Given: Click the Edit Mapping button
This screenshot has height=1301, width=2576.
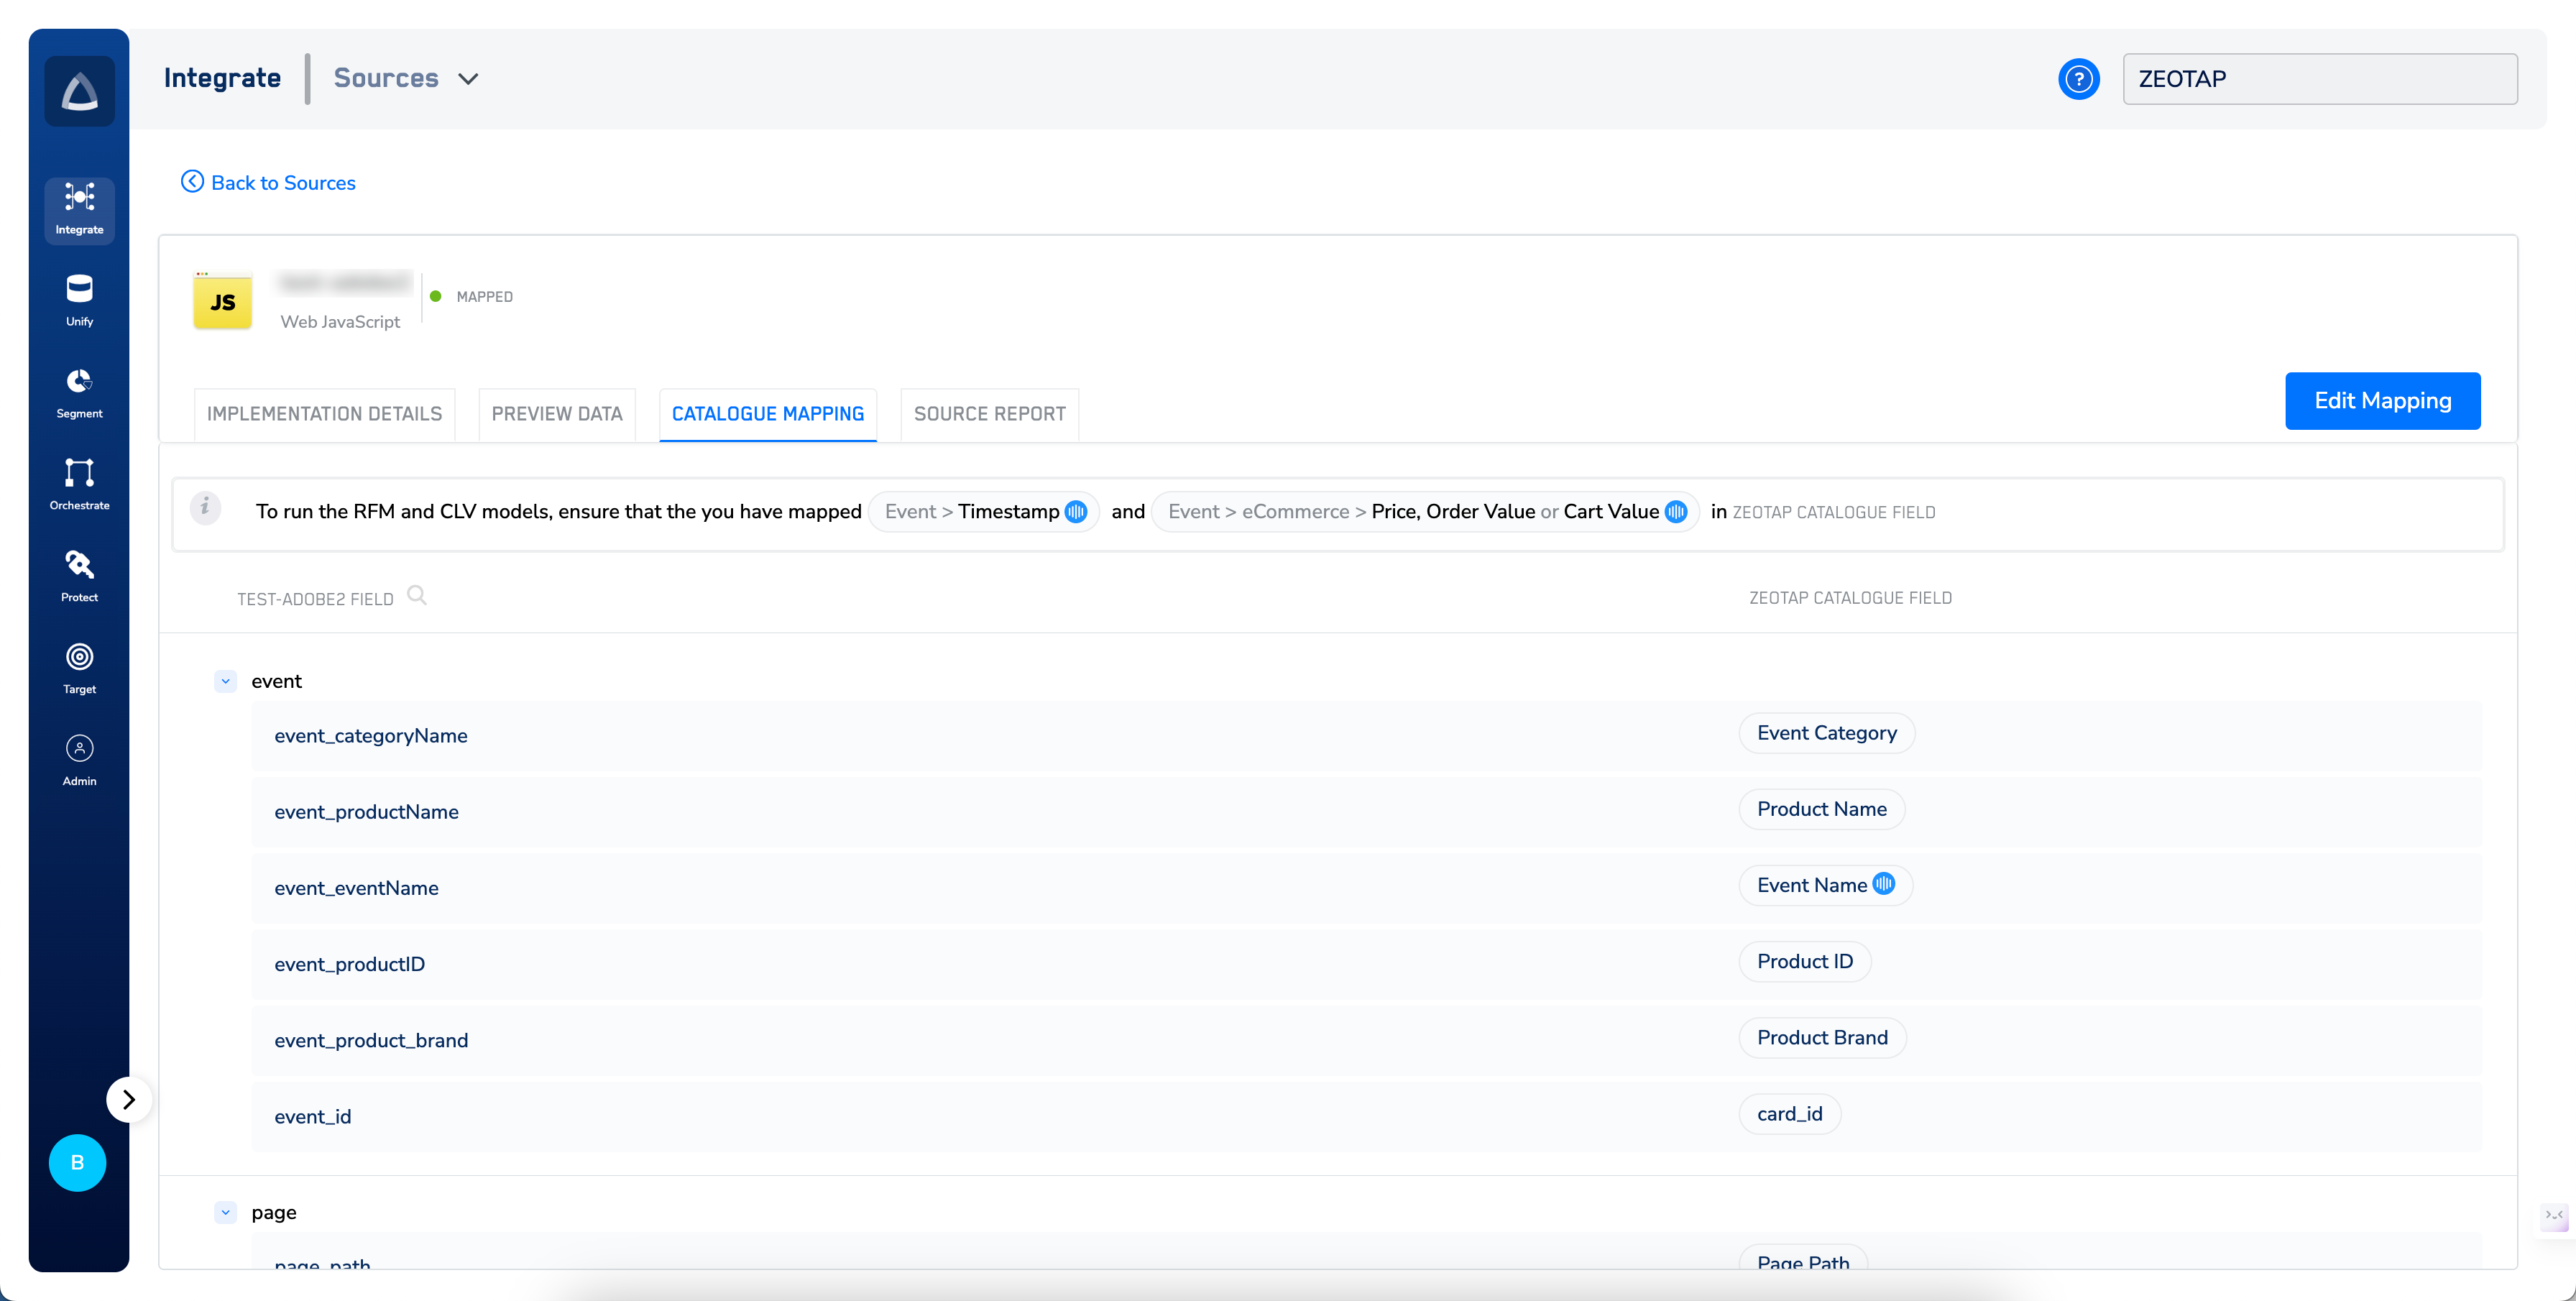Looking at the screenshot, I should [x=2382, y=401].
